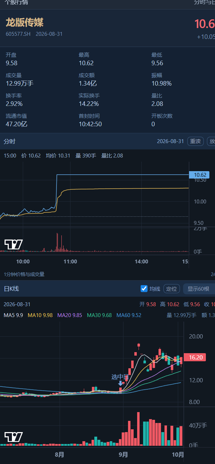Click the MA5 9.9 legend label
Image resolution: width=215 pixels, height=464 pixels.
tap(13, 315)
